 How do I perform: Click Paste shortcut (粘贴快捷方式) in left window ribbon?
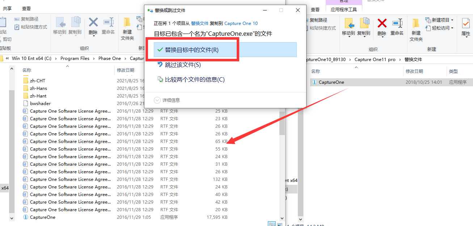tap(31, 27)
